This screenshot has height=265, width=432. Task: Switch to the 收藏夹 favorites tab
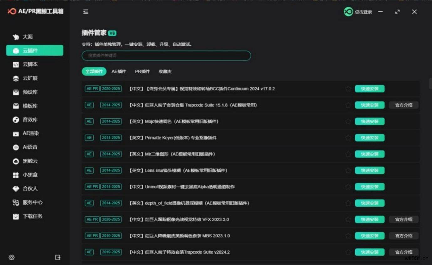point(165,72)
